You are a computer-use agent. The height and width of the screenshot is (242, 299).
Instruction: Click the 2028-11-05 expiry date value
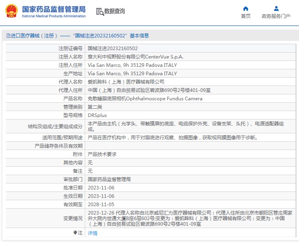point(101,204)
